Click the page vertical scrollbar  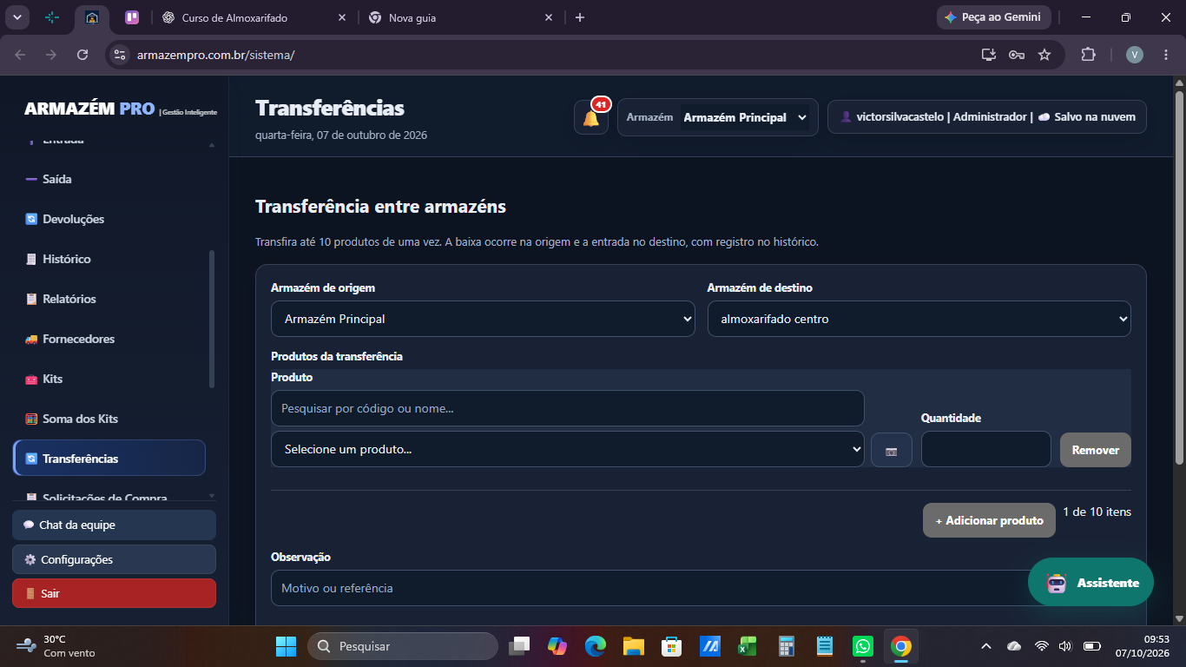1179,276
